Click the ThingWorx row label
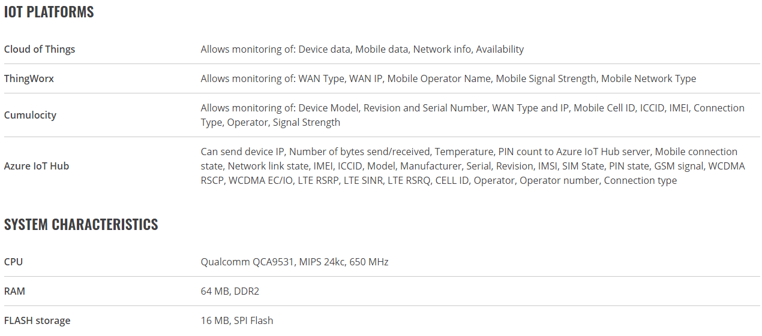The width and height of the screenshot is (762, 336). coord(29,78)
